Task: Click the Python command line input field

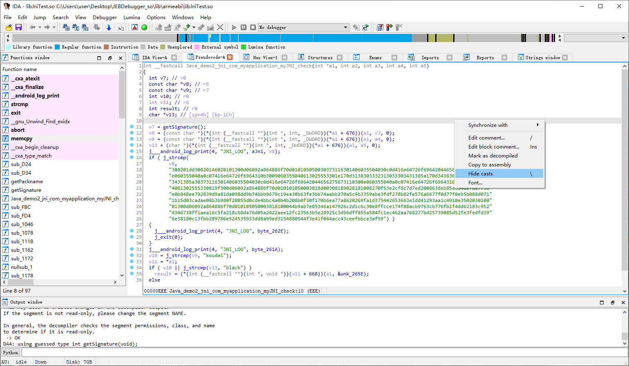Action: pos(324,352)
